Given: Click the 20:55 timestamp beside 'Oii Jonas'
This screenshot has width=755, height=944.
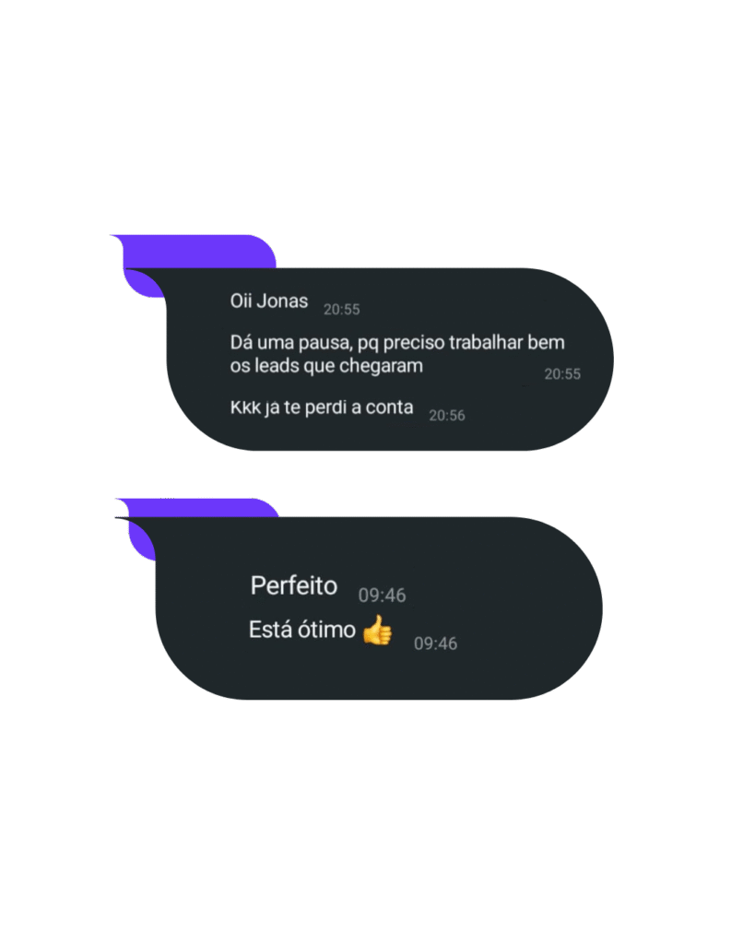Looking at the screenshot, I should [341, 310].
